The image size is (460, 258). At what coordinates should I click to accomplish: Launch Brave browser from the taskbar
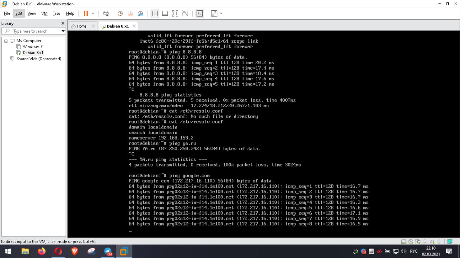click(75, 251)
